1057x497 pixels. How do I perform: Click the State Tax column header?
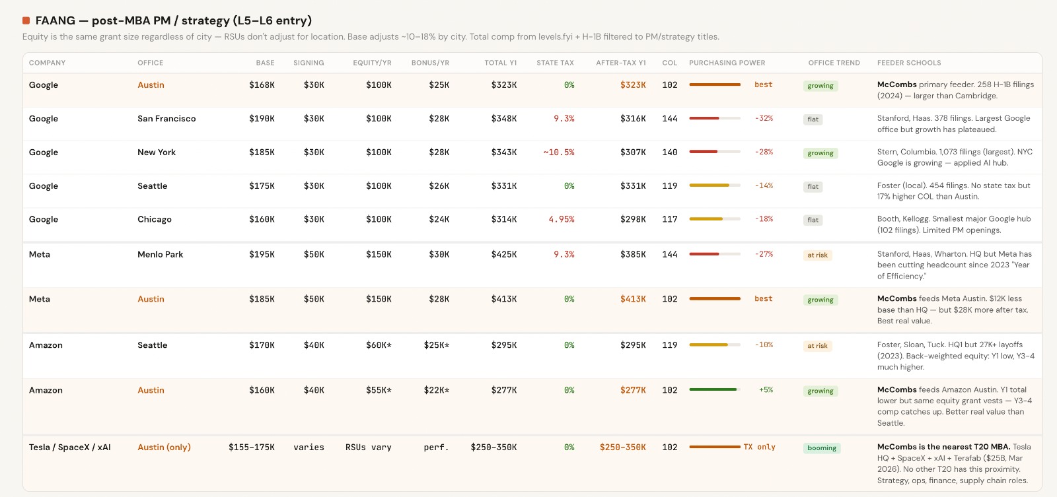tap(555, 63)
